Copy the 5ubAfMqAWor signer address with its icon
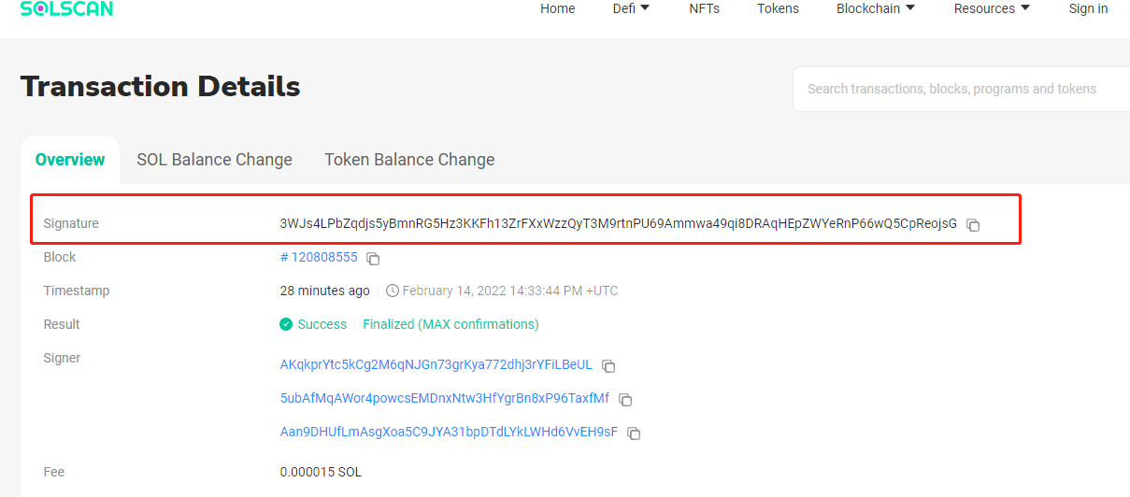 (625, 400)
